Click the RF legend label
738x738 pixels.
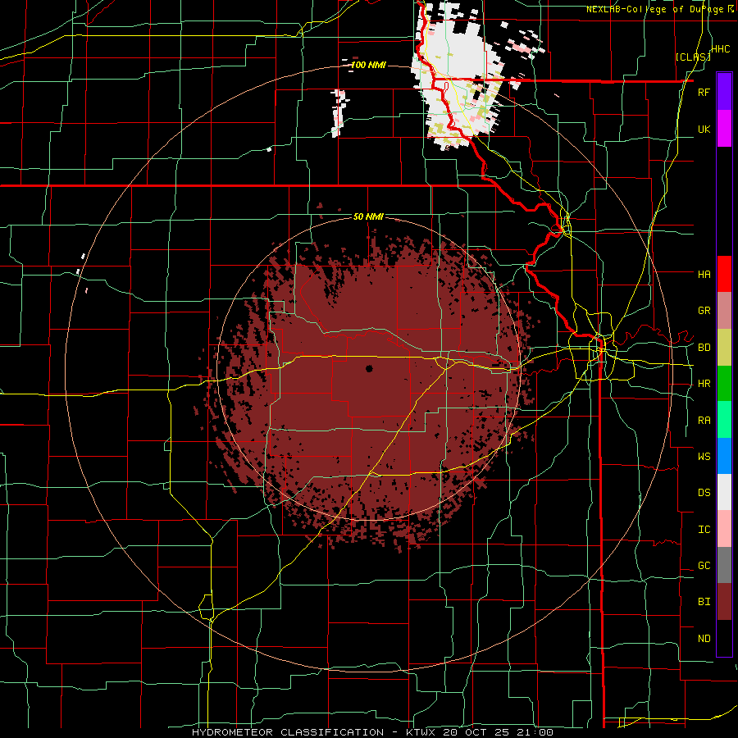(x=704, y=92)
